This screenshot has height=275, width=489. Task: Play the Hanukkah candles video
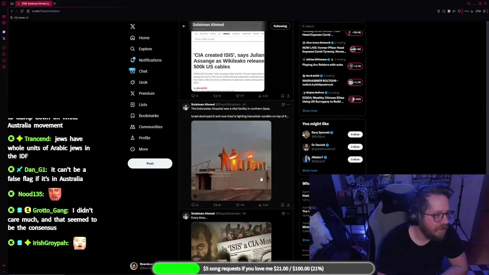coord(231,160)
